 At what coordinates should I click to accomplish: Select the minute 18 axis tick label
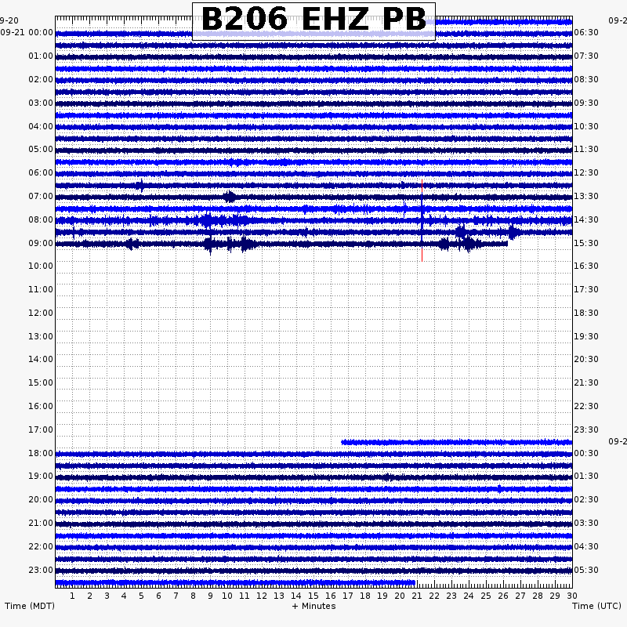pos(365,596)
